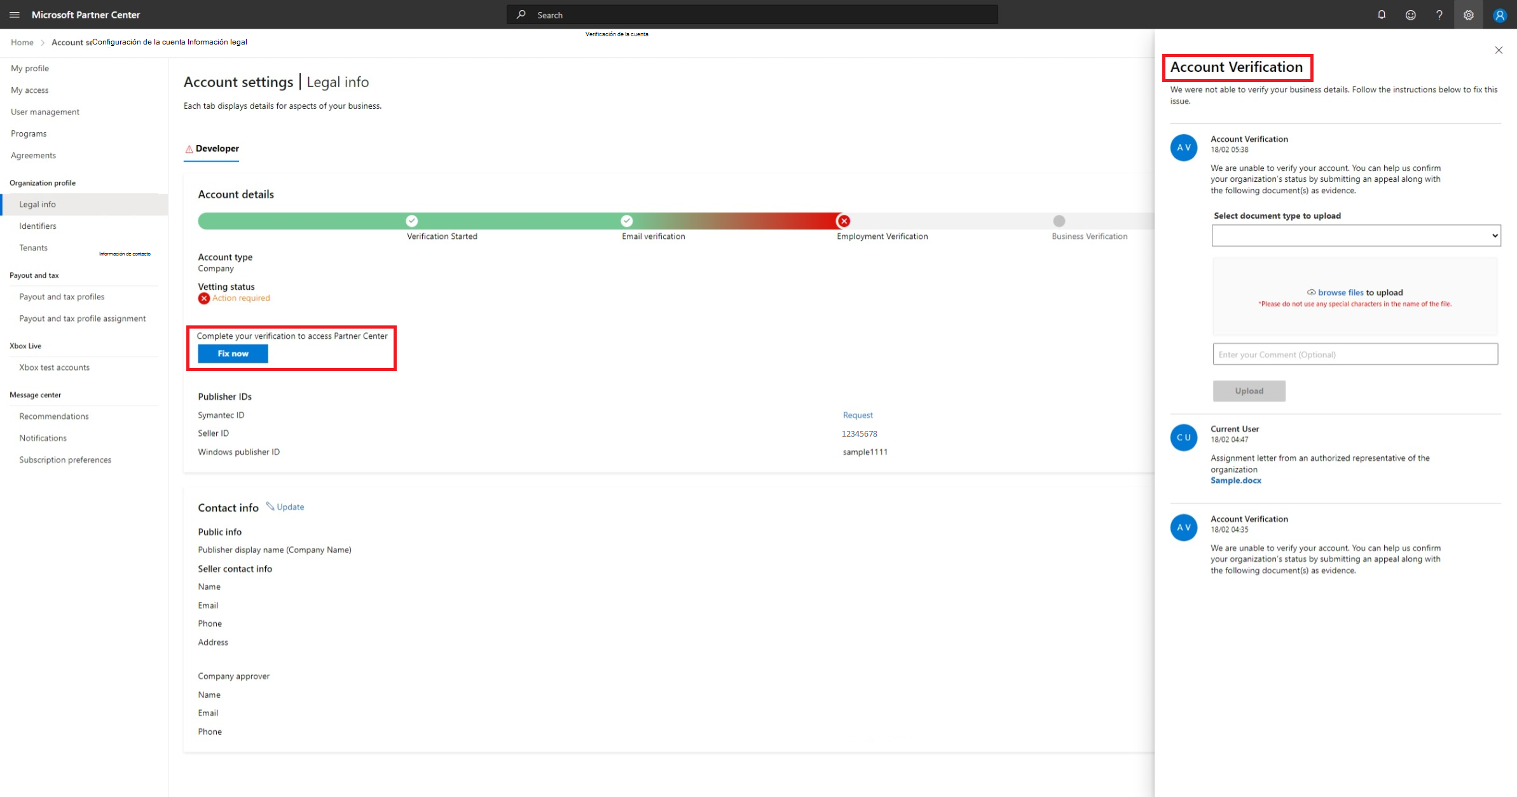
Task: Click the Account settings breadcrumb
Action: (x=72, y=42)
